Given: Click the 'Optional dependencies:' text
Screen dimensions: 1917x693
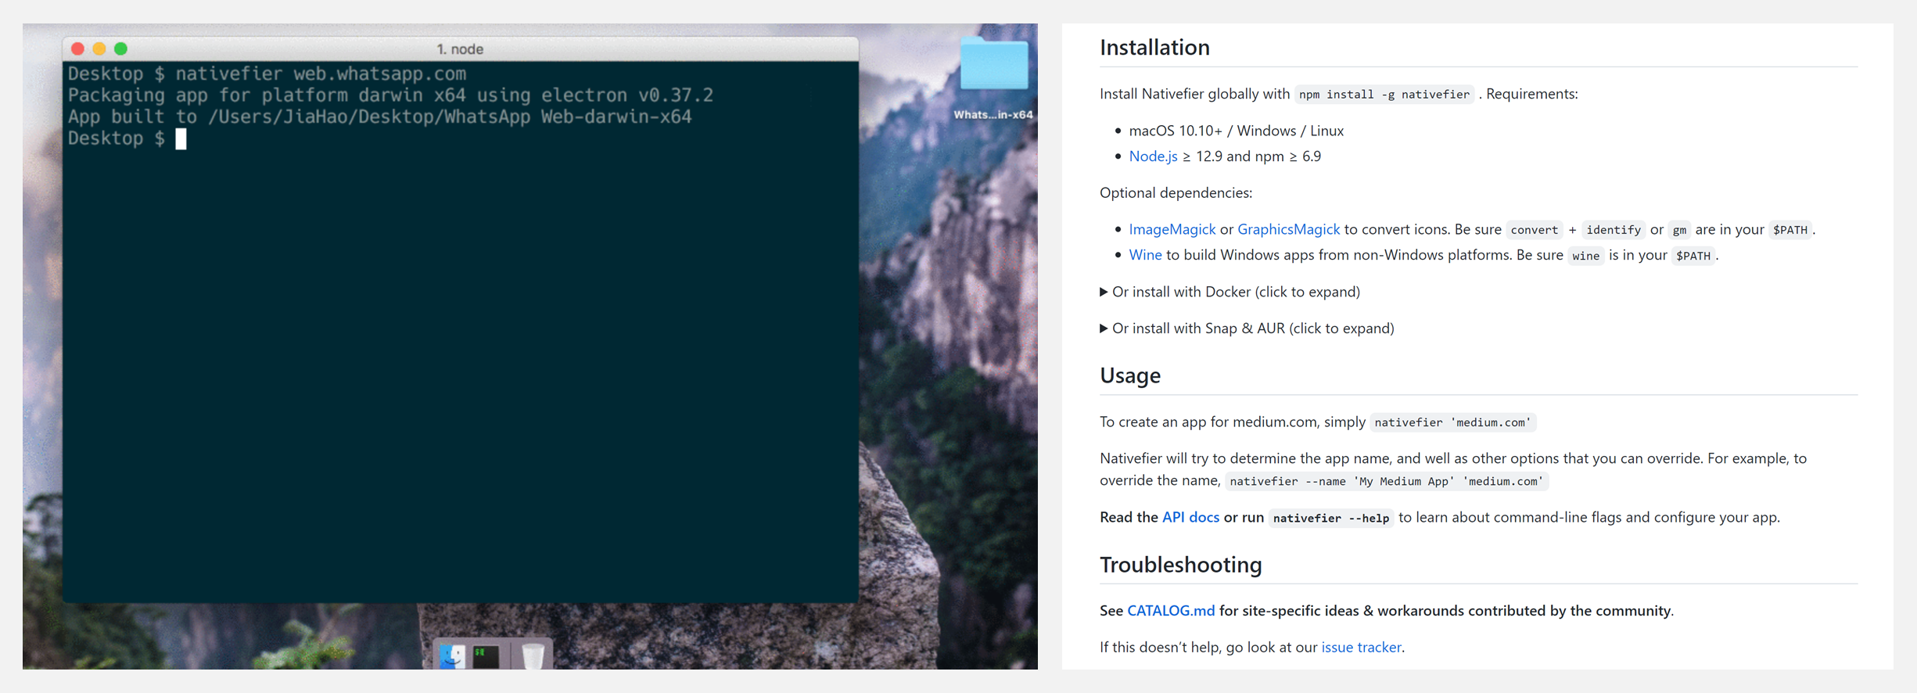Looking at the screenshot, I should (x=1176, y=192).
